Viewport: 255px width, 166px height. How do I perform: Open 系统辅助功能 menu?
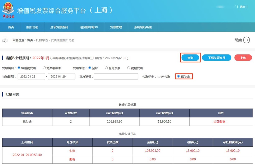tap(143, 27)
